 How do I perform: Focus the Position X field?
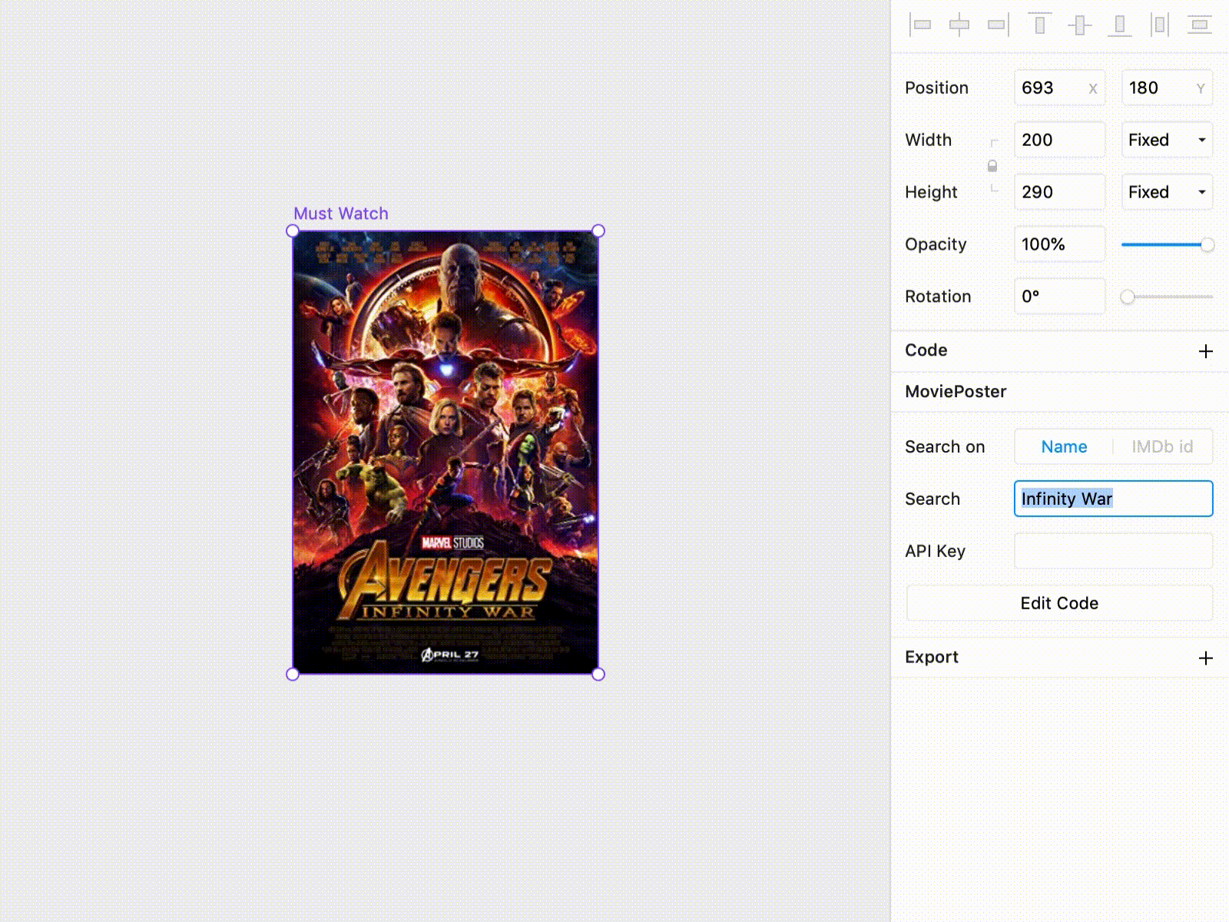coord(1059,88)
